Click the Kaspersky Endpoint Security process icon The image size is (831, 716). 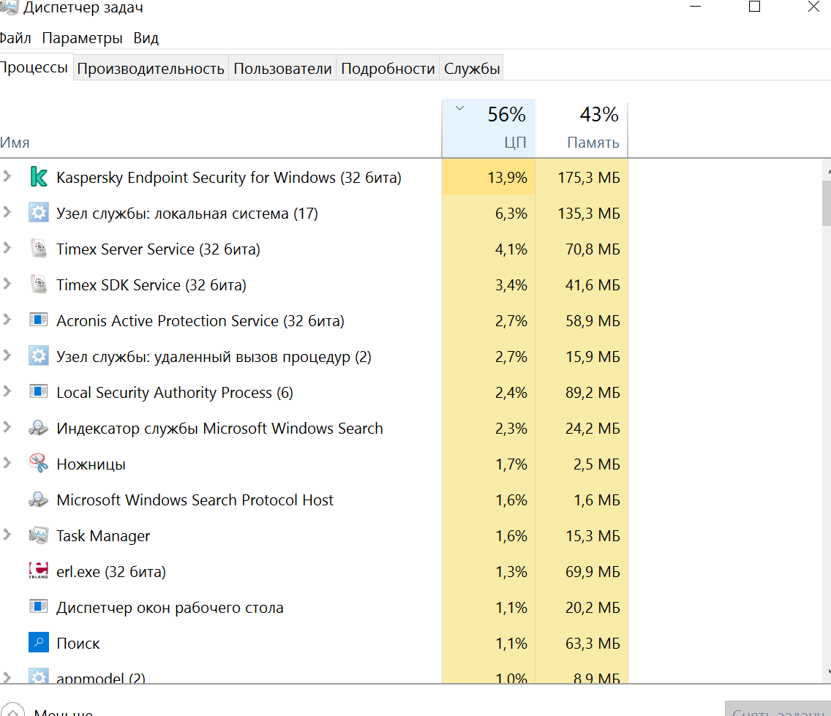pyautogui.click(x=39, y=177)
